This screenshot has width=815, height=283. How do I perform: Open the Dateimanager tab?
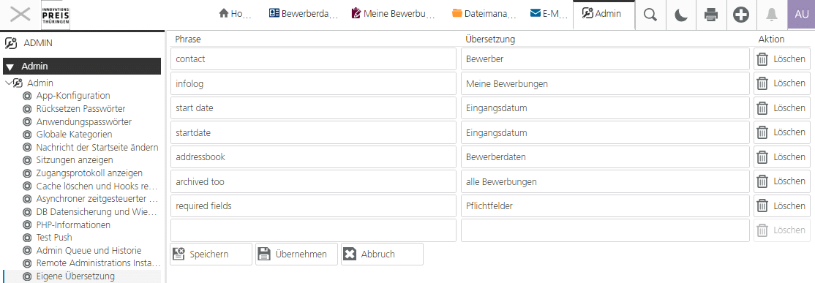point(484,15)
